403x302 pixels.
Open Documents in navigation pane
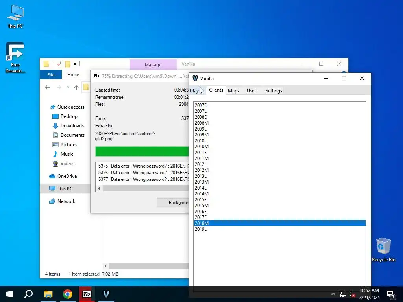click(x=68, y=135)
